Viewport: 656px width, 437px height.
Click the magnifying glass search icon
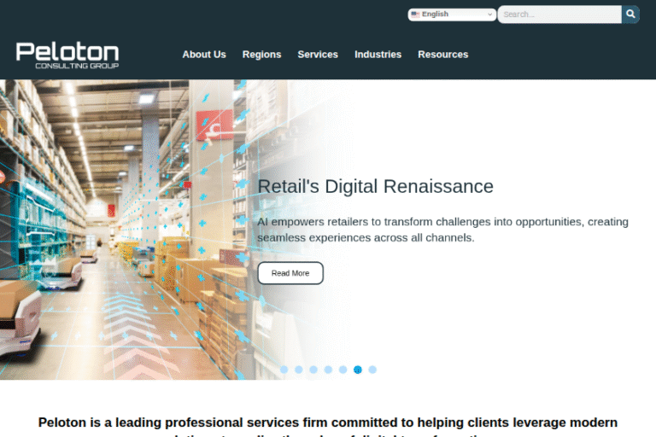coord(630,15)
